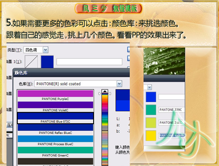Viewport: 219px width, 166px height.
Task: Click the PANTONE 339C name field
Action: [172, 110]
